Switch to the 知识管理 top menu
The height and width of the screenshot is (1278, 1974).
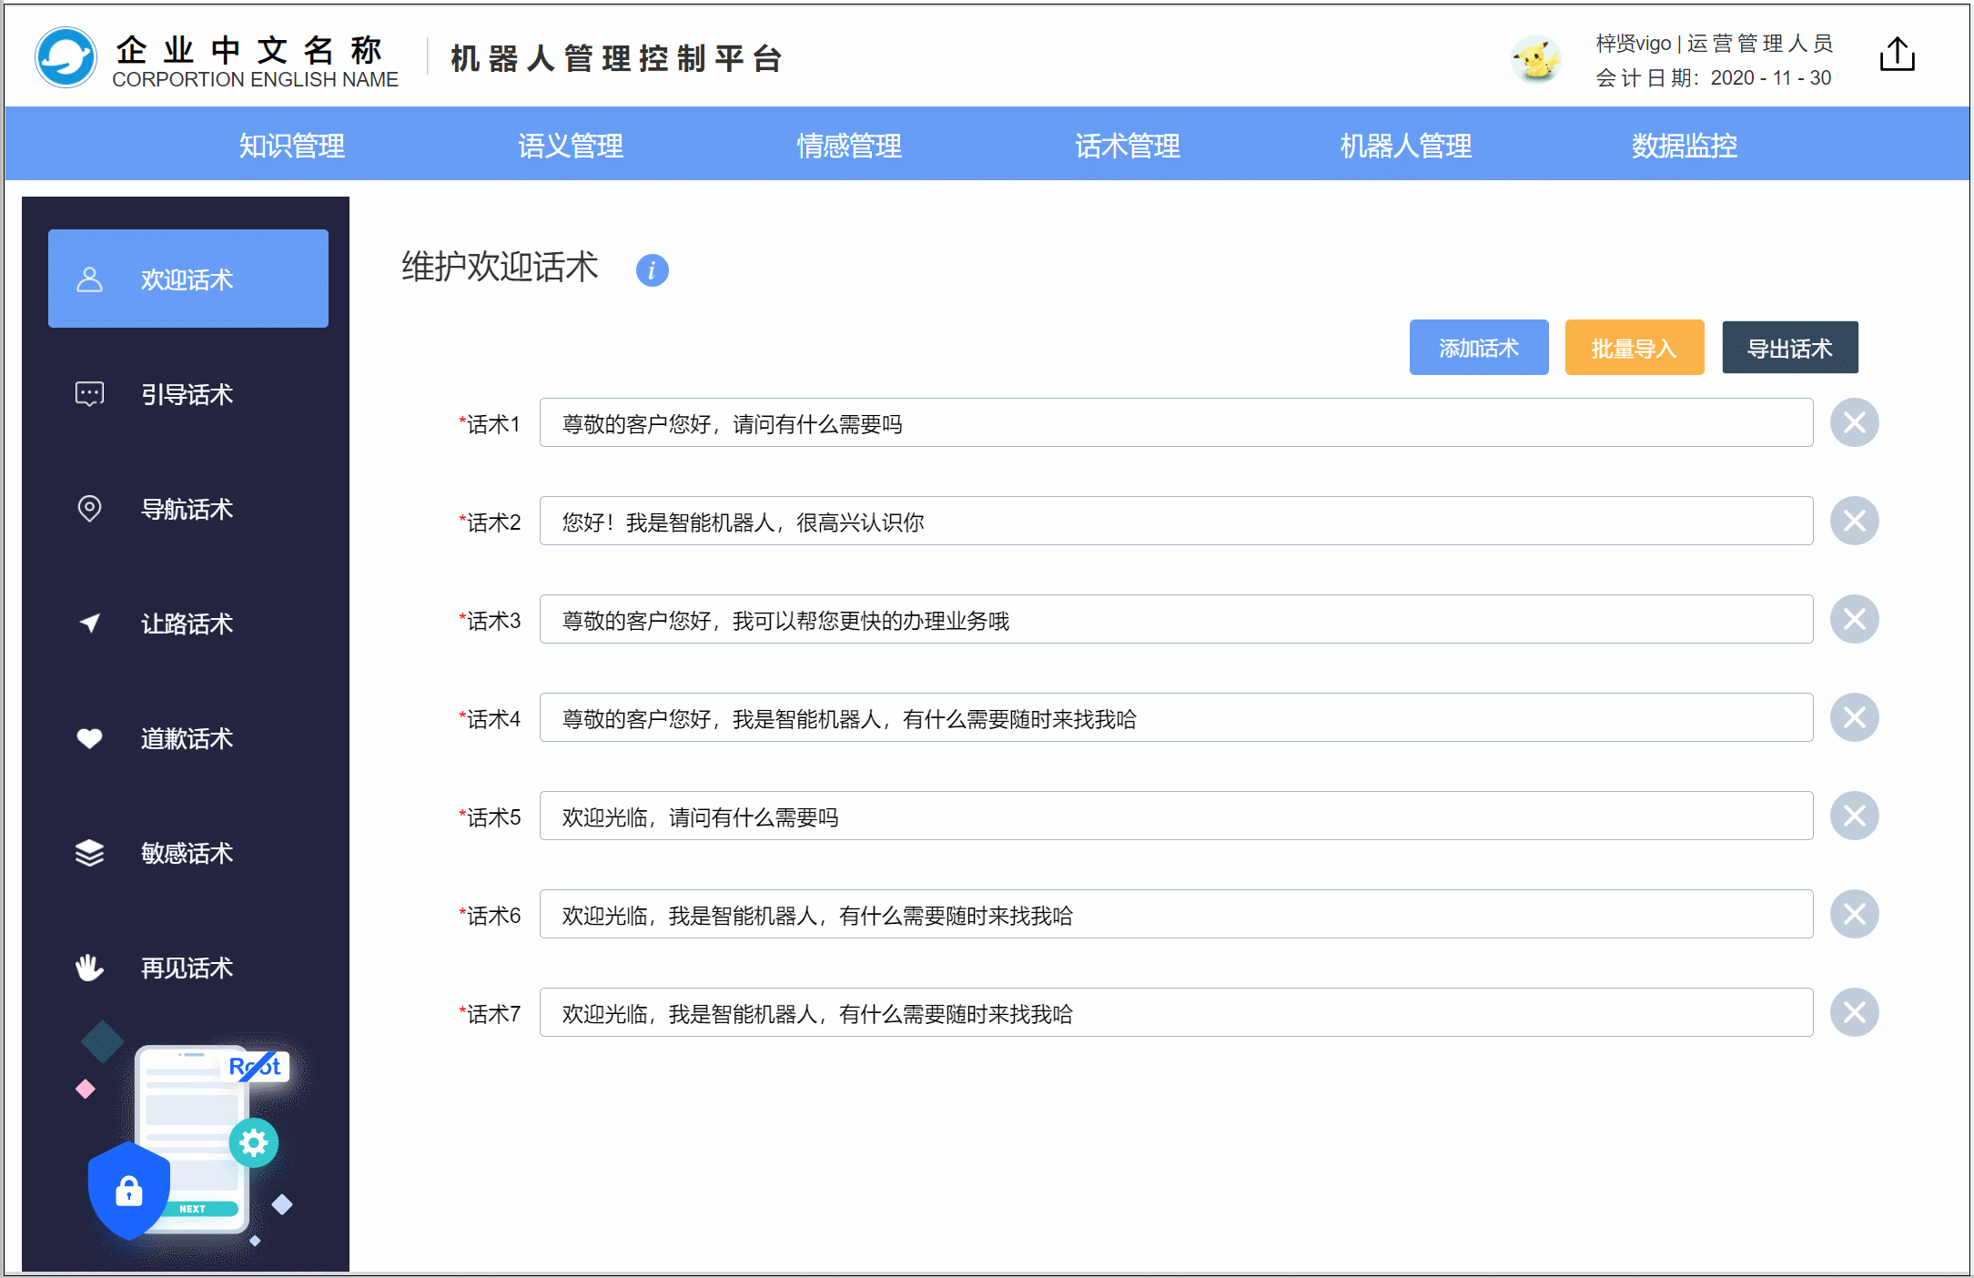tap(291, 146)
